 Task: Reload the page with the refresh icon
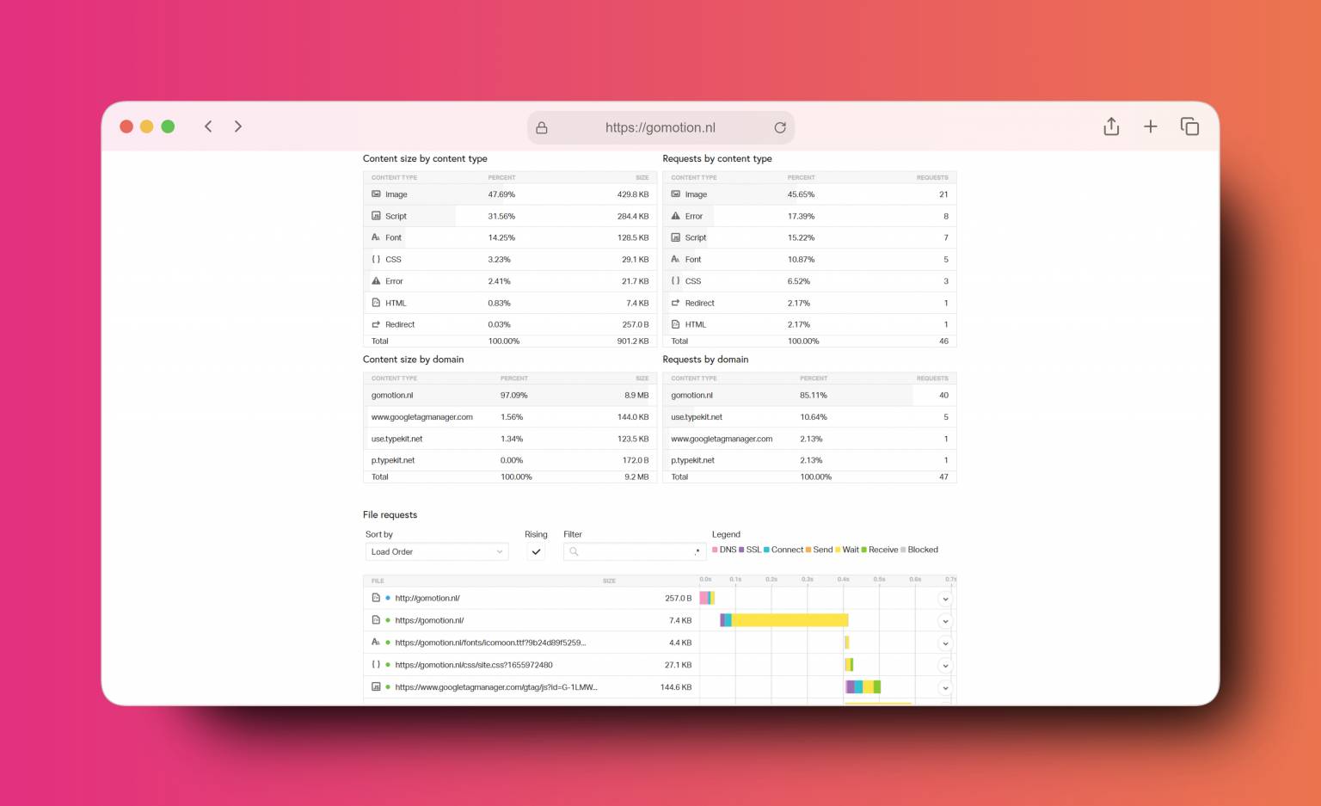click(779, 127)
